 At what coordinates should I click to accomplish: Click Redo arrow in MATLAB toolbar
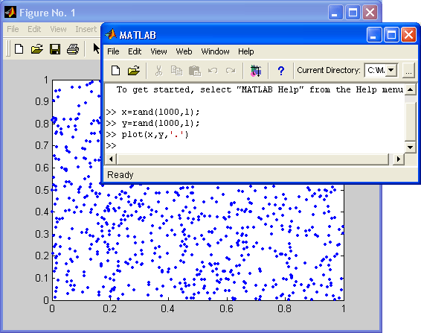[231, 71]
